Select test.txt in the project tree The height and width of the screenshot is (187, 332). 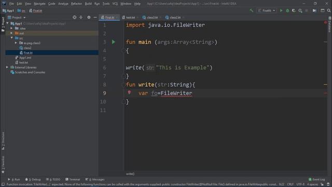click(x=23, y=62)
